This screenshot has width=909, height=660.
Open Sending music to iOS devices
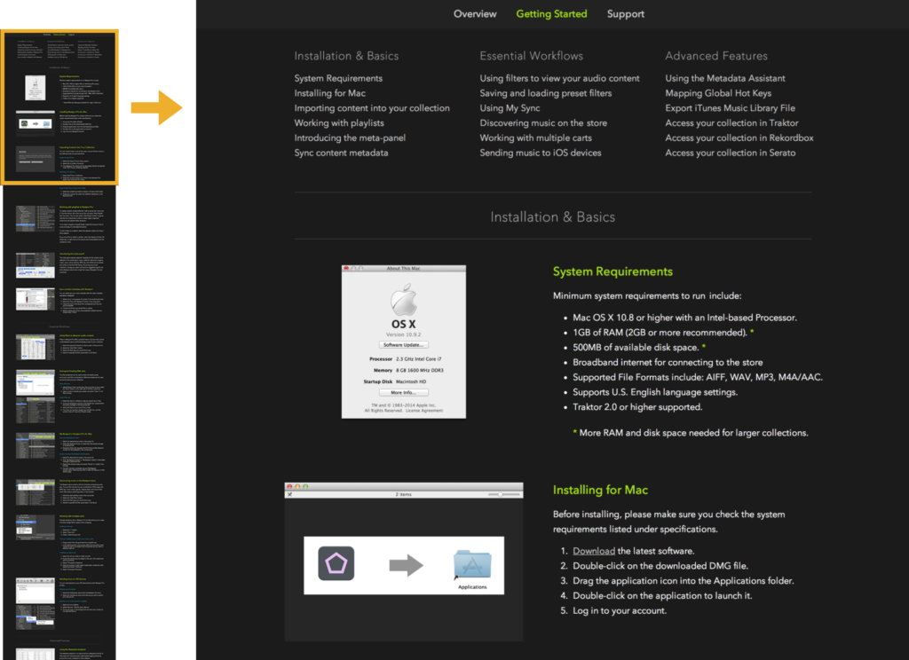click(540, 153)
